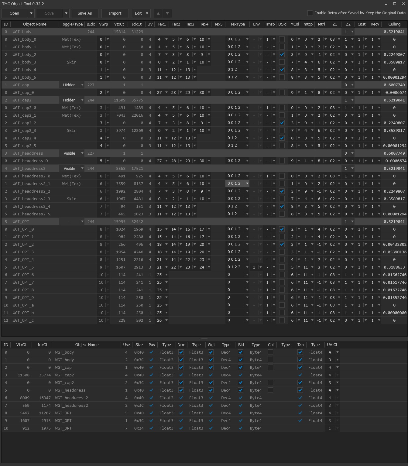Image resolution: width=408 pixels, height=466 pixels.
Task: Toggle DSid checkbox for WGT_body_0
Action: (282, 39)
